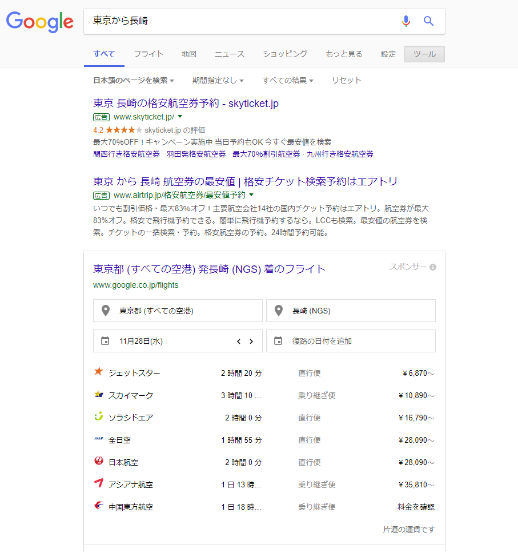Open the もっと見る menu

(x=344, y=54)
